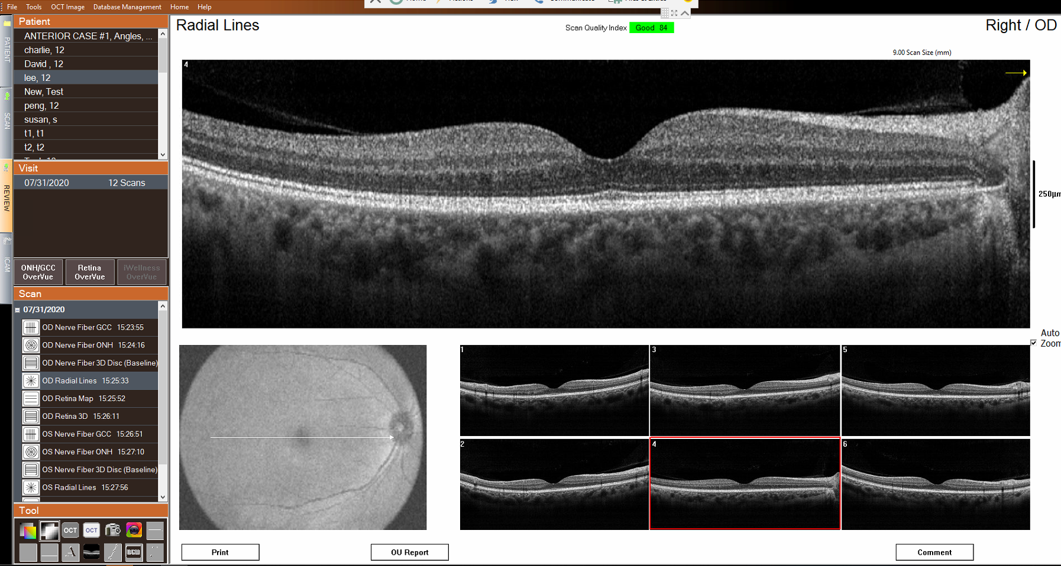Select patient 'charlie, 12'

point(86,50)
